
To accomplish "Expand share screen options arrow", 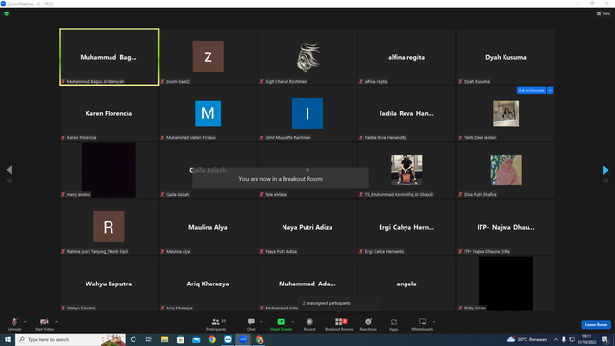I will coord(292,322).
